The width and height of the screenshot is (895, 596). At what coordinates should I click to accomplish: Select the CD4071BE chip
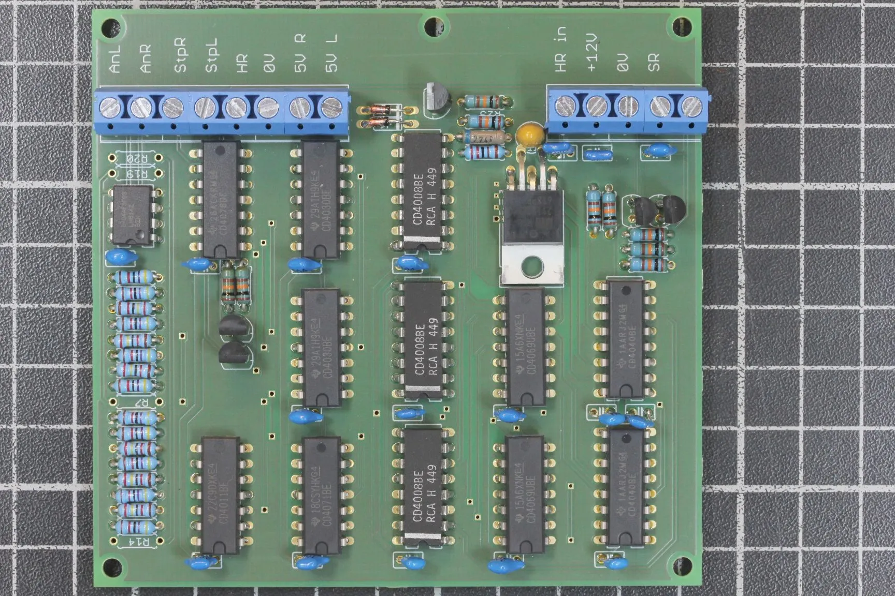[321, 495]
